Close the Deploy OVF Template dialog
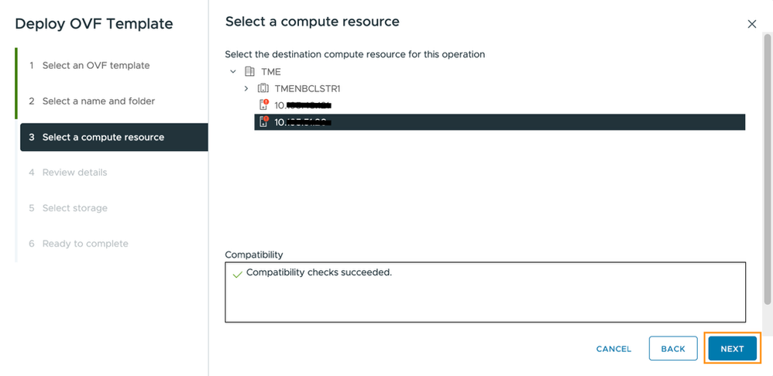The width and height of the screenshot is (773, 376). coord(751,24)
